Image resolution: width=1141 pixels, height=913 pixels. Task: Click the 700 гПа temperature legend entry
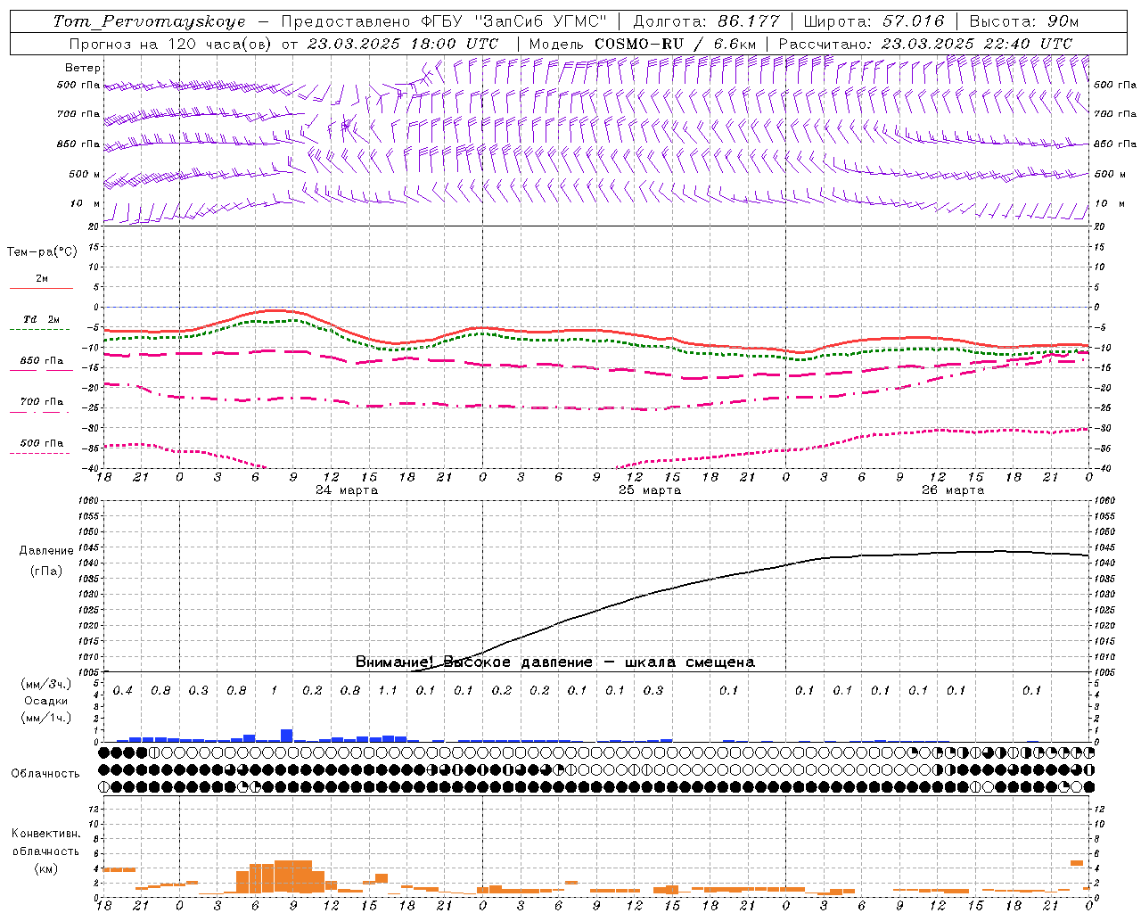click(41, 402)
